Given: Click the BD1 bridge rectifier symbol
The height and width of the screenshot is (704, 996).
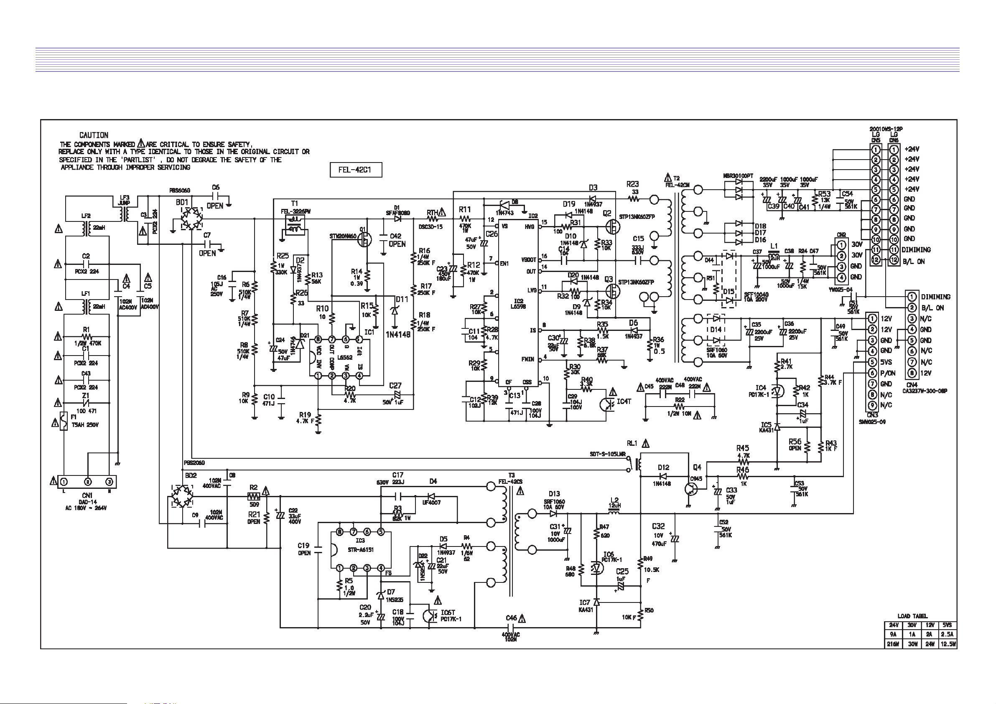Looking at the screenshot, I should (x=192, y=219).
